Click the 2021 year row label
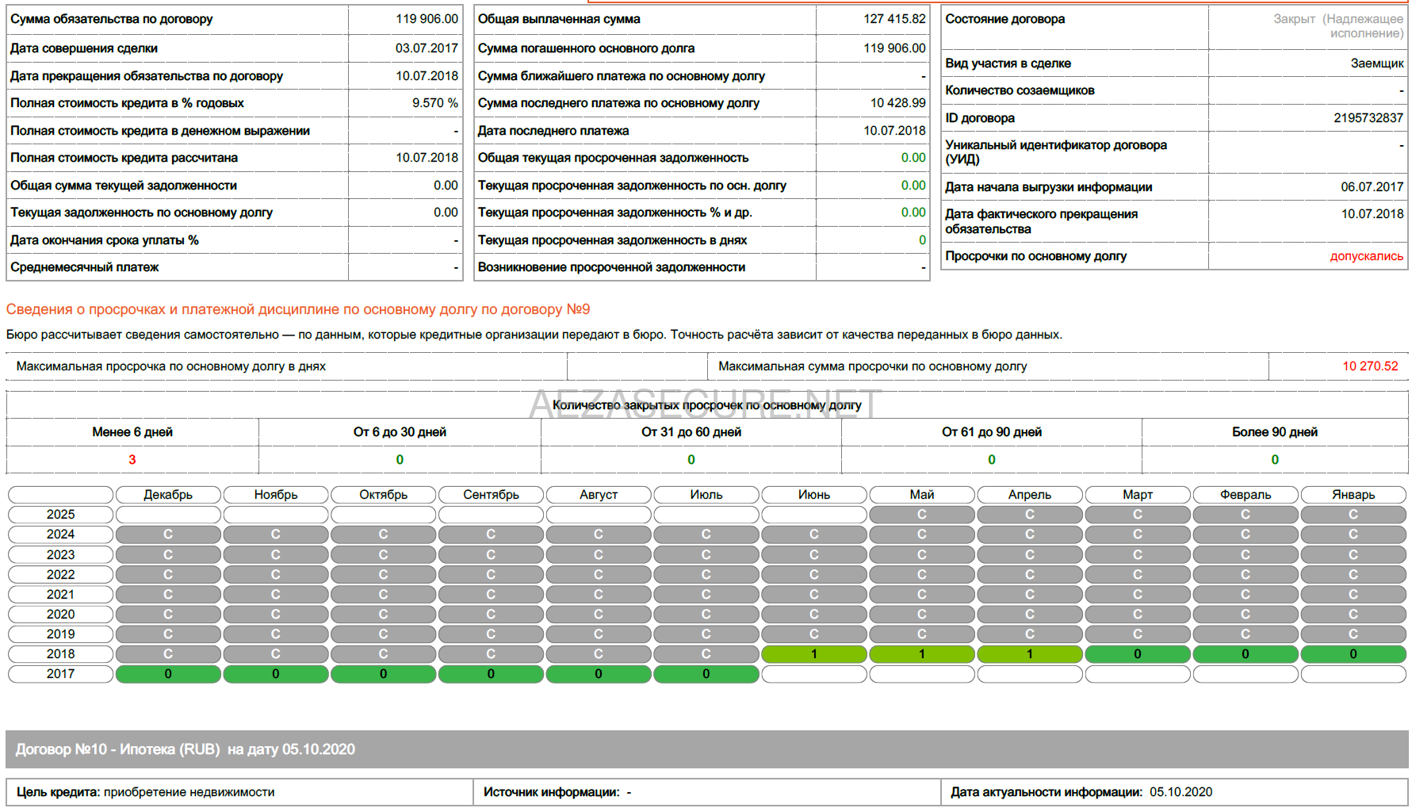 tap(61, 595)
